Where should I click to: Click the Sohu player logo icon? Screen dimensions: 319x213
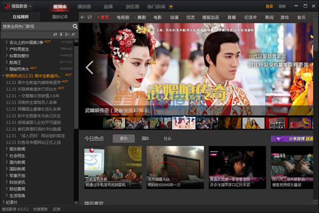click(7, 6)
